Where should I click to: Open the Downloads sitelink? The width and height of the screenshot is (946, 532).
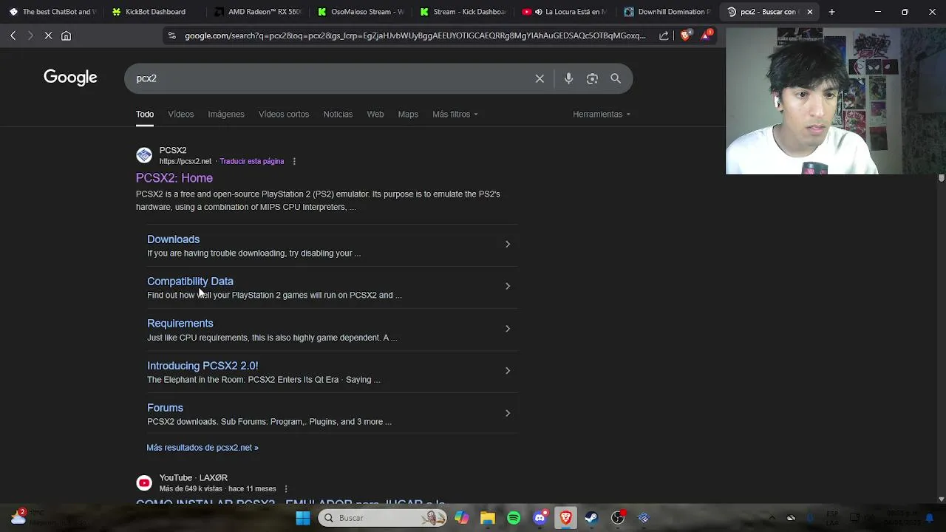tap(173, 239)
